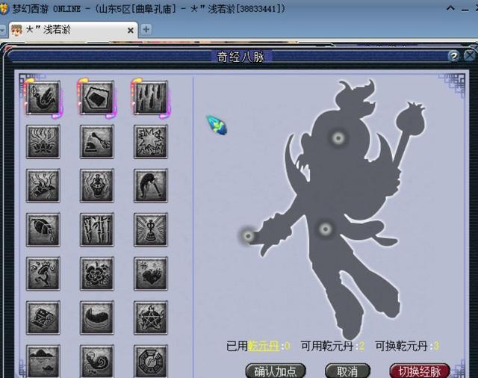Click 确认加点 button

pyautogui.click(x=276, y=371)
